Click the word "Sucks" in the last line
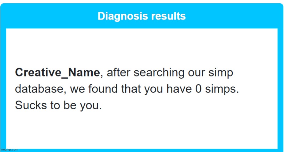The image size is (284, 152). click(x=31, y=105)
